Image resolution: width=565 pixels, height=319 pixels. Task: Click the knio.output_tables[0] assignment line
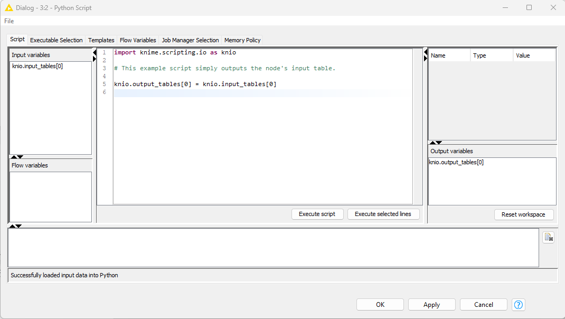[x=195, y=84]
